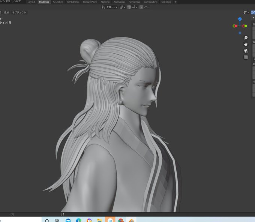Open the Compositing workspace tab
This screenshot has width=255, height=222.
(x=150, y=2)
